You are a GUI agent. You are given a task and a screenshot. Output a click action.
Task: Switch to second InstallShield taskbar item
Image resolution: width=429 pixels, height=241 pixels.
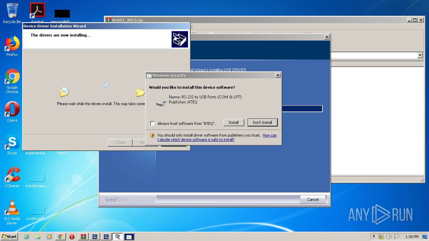click(106, 237)
